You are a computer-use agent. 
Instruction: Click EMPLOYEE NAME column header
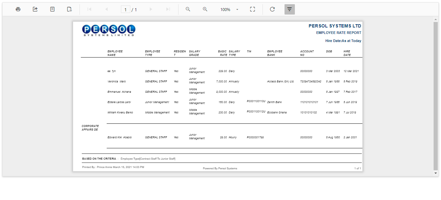click(x=115, y=53)
